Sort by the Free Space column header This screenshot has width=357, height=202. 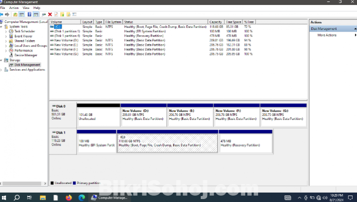233,22
